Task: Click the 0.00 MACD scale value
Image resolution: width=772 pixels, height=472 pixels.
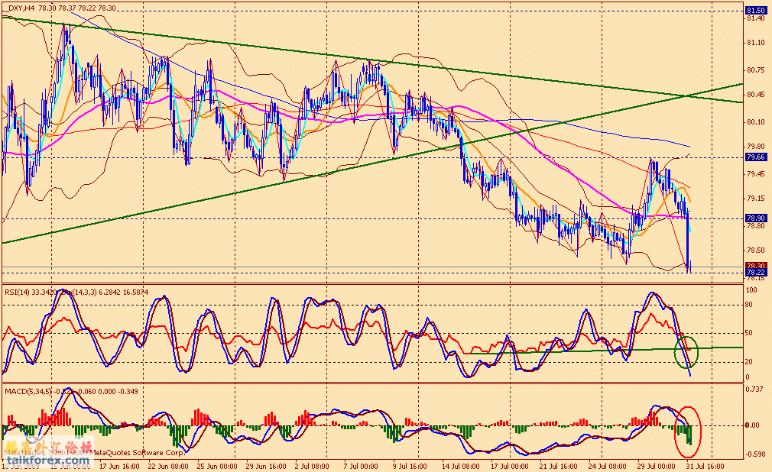Action: [753, 425]
